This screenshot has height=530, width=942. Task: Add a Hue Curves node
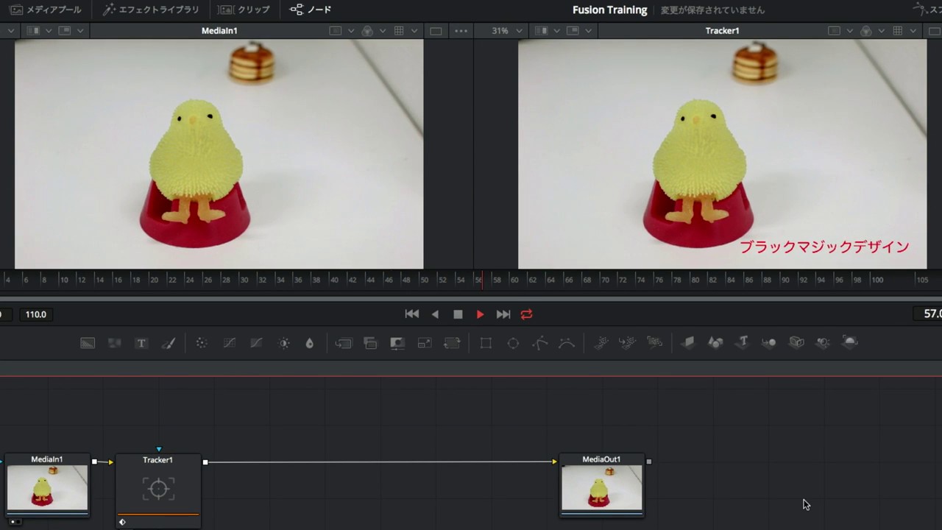(x=256, y=343)
